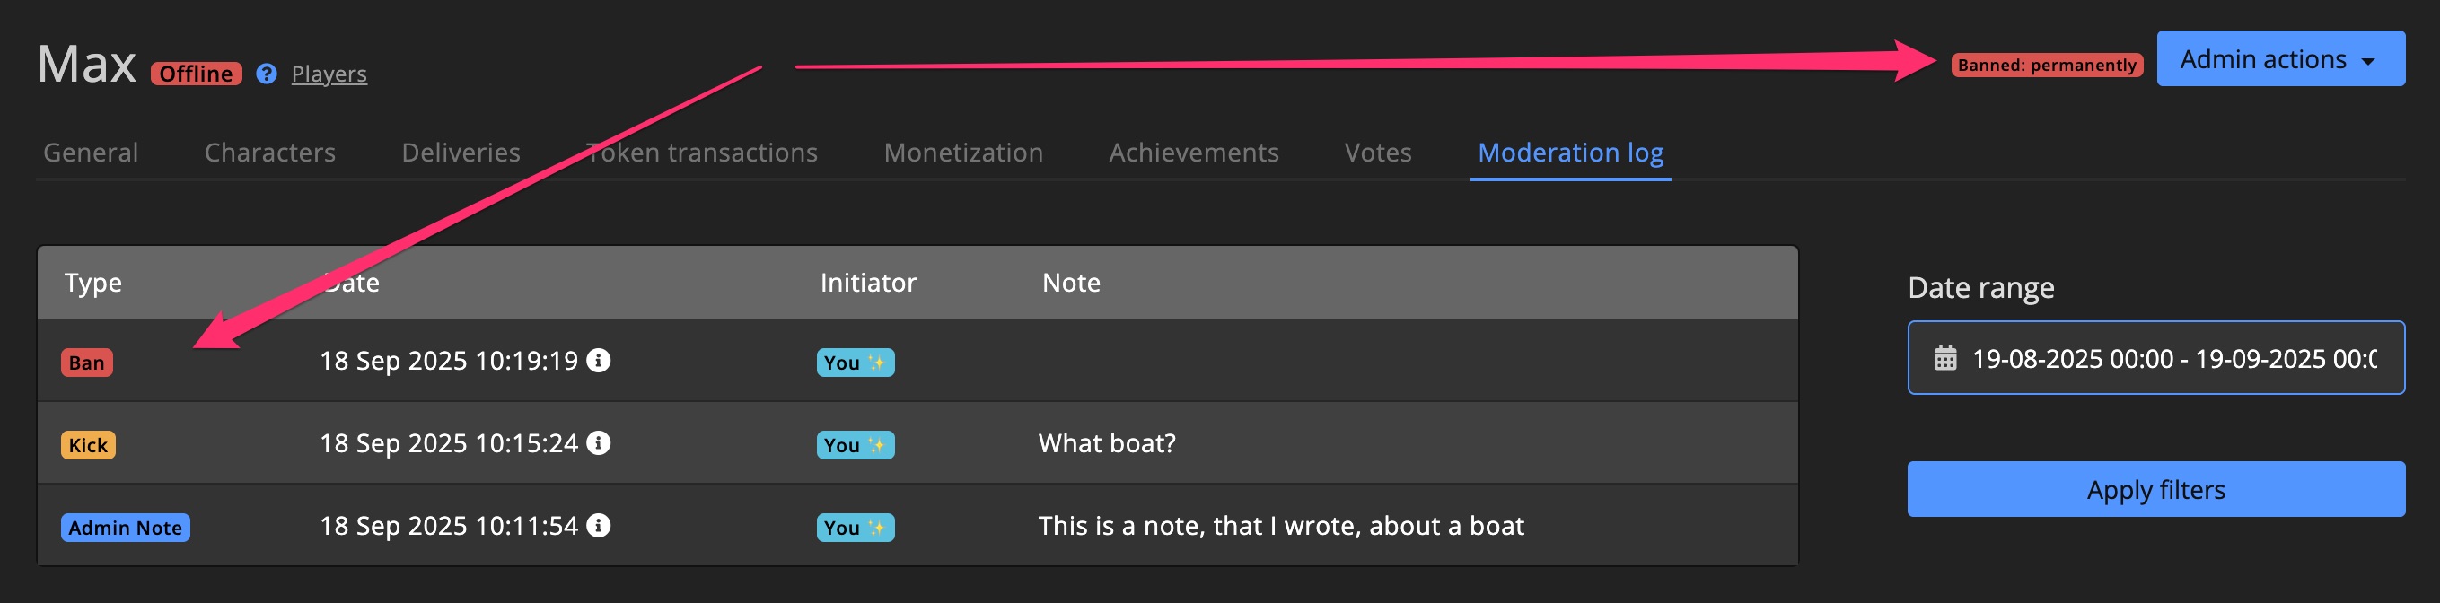
Task: Click the help question mark icon
Action: 266,74
